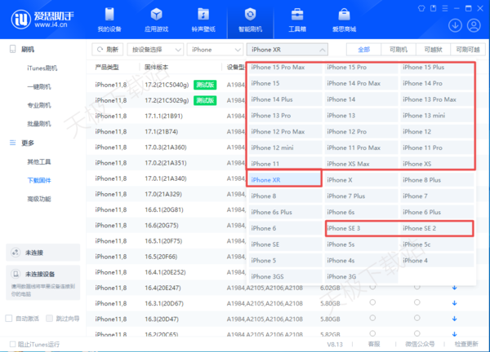Open 工具箱 (Toolbox) section
490x352 pixels.
click(297, 20)
